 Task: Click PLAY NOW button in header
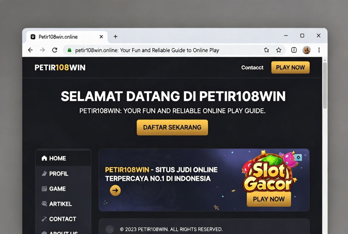(x=290, y=67)
